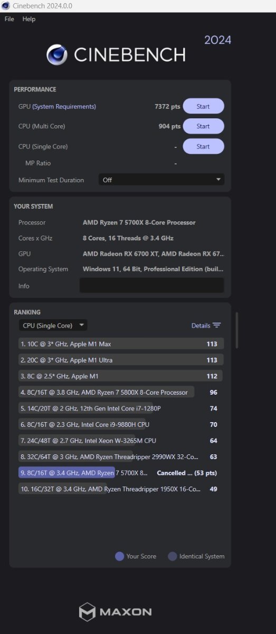Start the GPU benchmark
276x634 pixels.
pos(203,106)
